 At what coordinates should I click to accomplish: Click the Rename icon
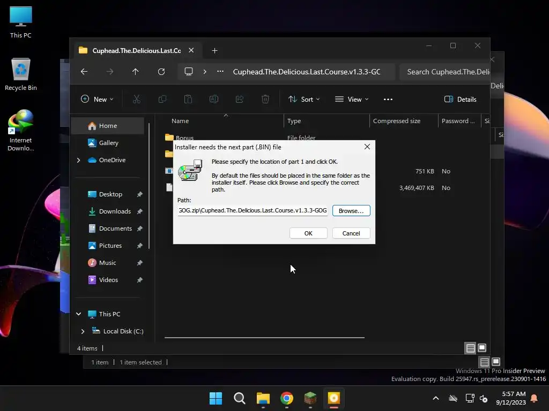click(214, 99)
